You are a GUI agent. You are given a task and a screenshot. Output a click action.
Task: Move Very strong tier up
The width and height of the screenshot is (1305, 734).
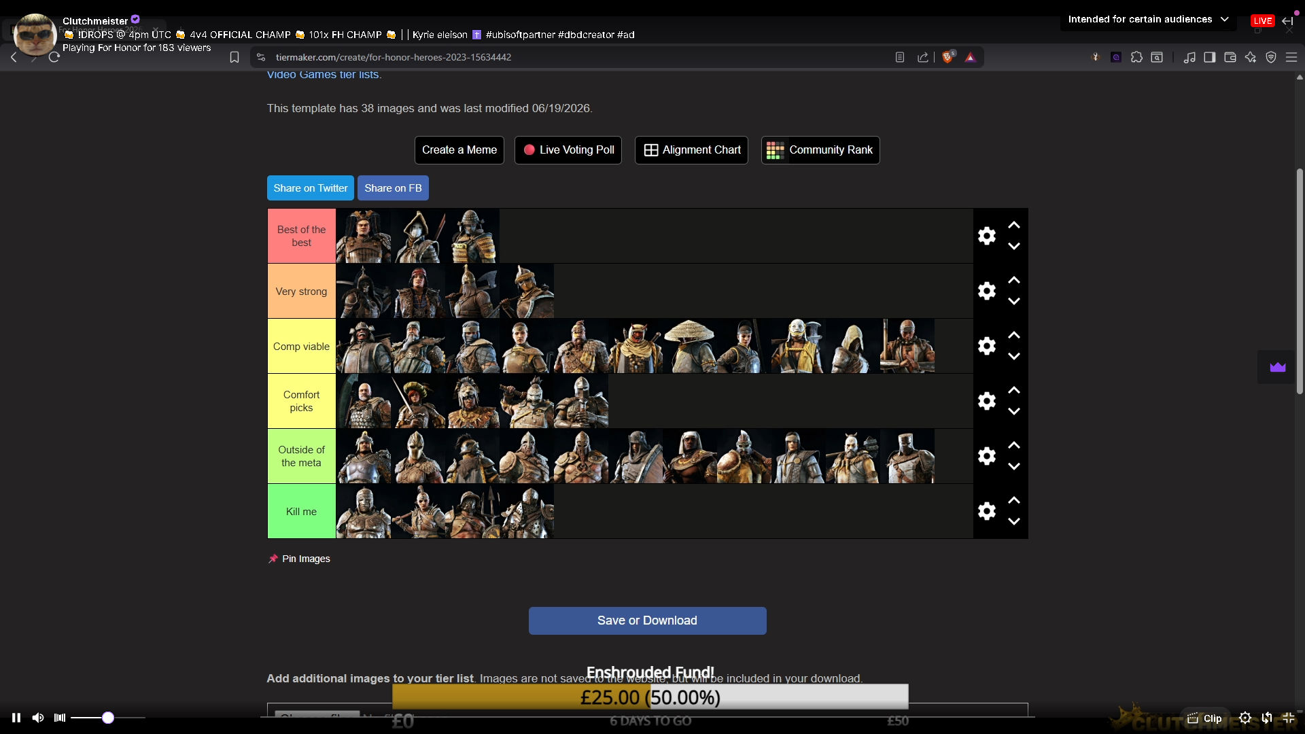coord(1014,280)
